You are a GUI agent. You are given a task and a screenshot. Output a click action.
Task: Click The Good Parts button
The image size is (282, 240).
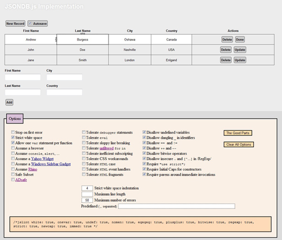point(238,133)
